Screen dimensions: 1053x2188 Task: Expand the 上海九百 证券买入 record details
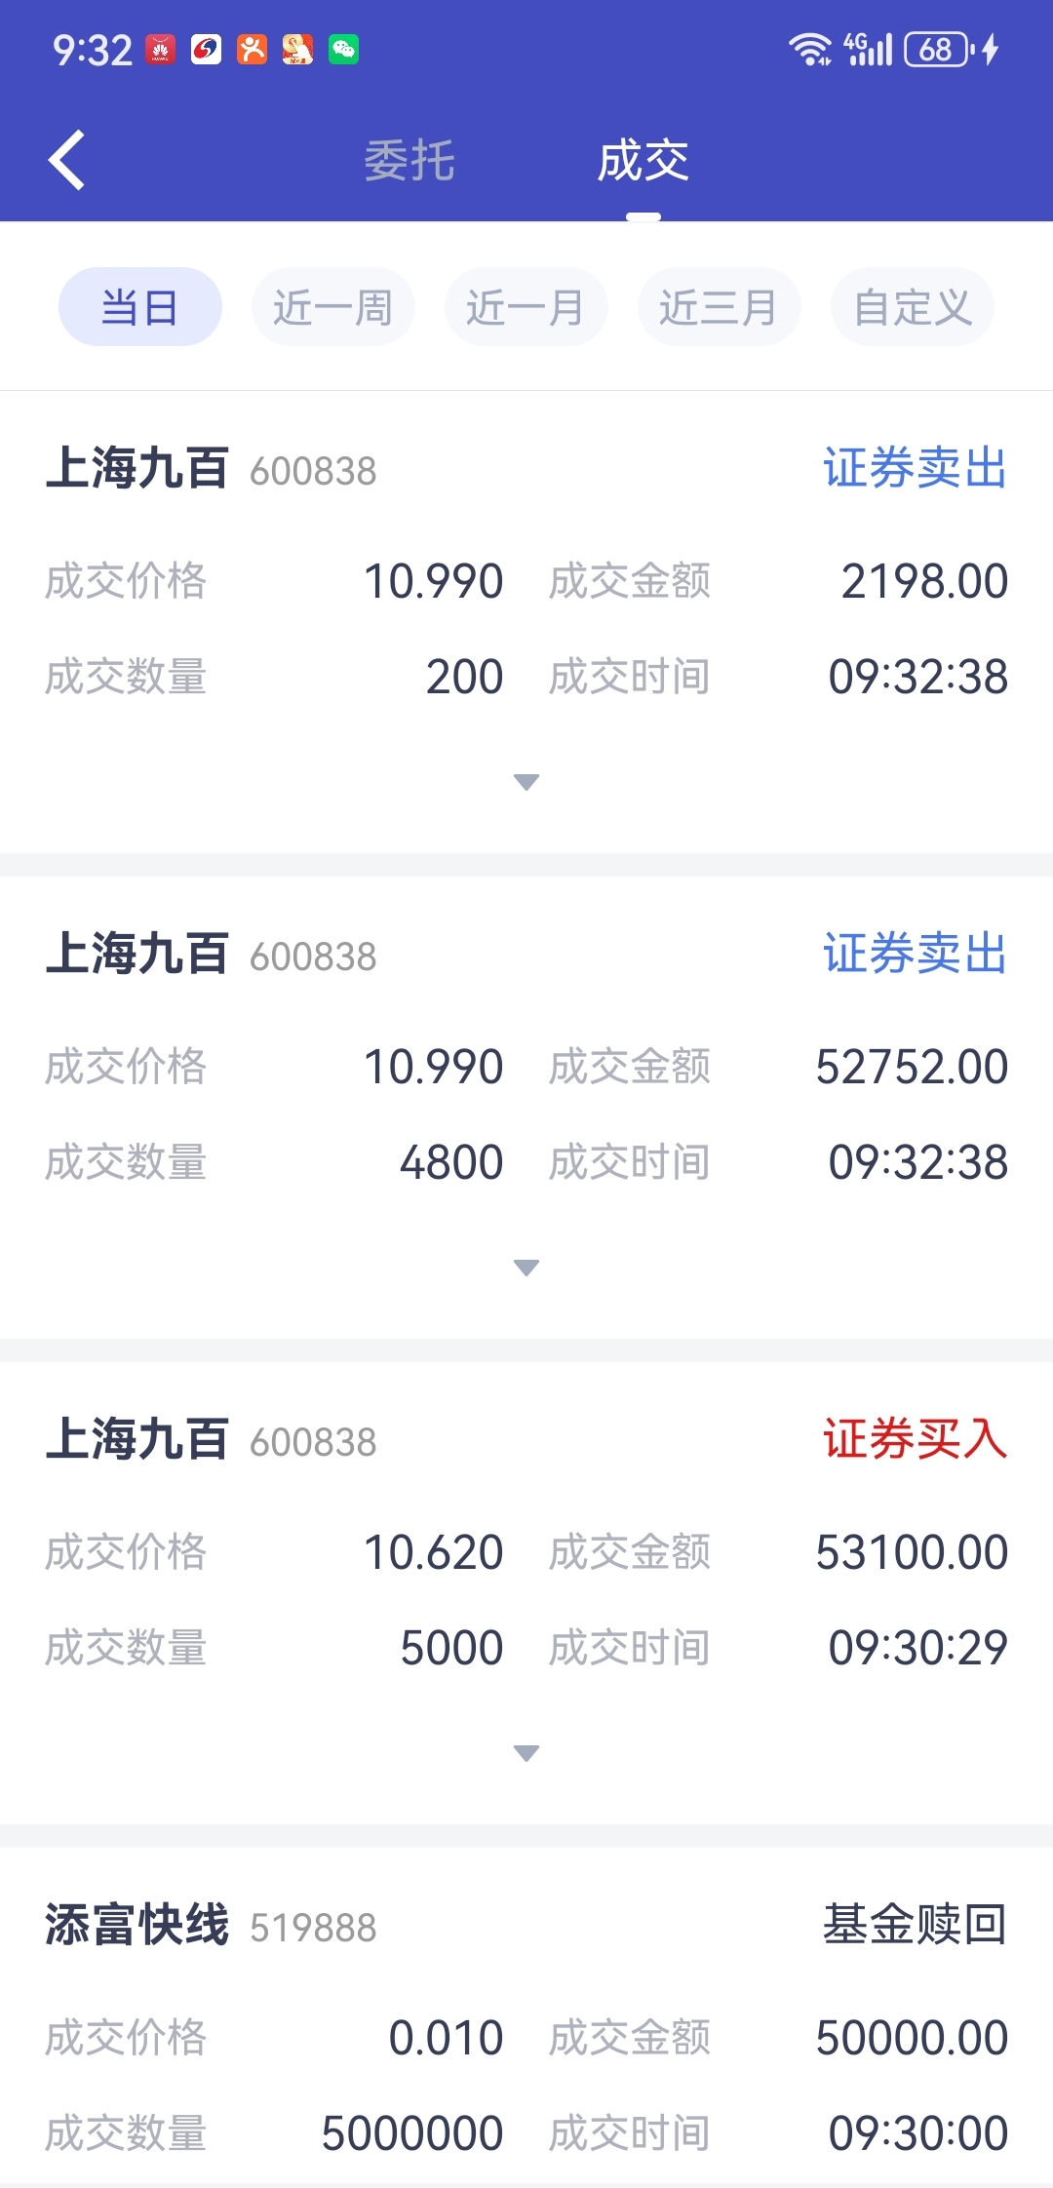(526, 1753)
